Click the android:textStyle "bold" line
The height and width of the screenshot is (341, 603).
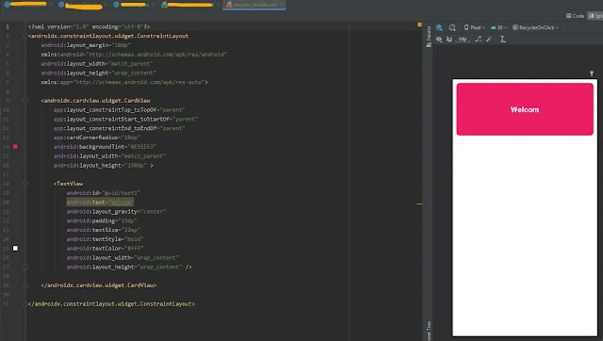(105, 239)
